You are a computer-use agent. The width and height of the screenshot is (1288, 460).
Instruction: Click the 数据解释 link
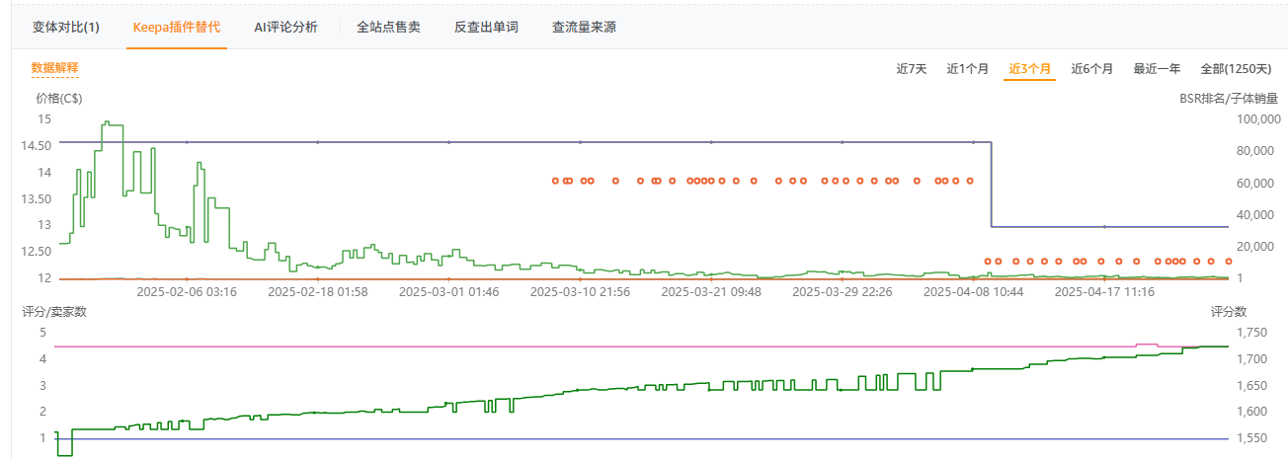coord(54,68)
